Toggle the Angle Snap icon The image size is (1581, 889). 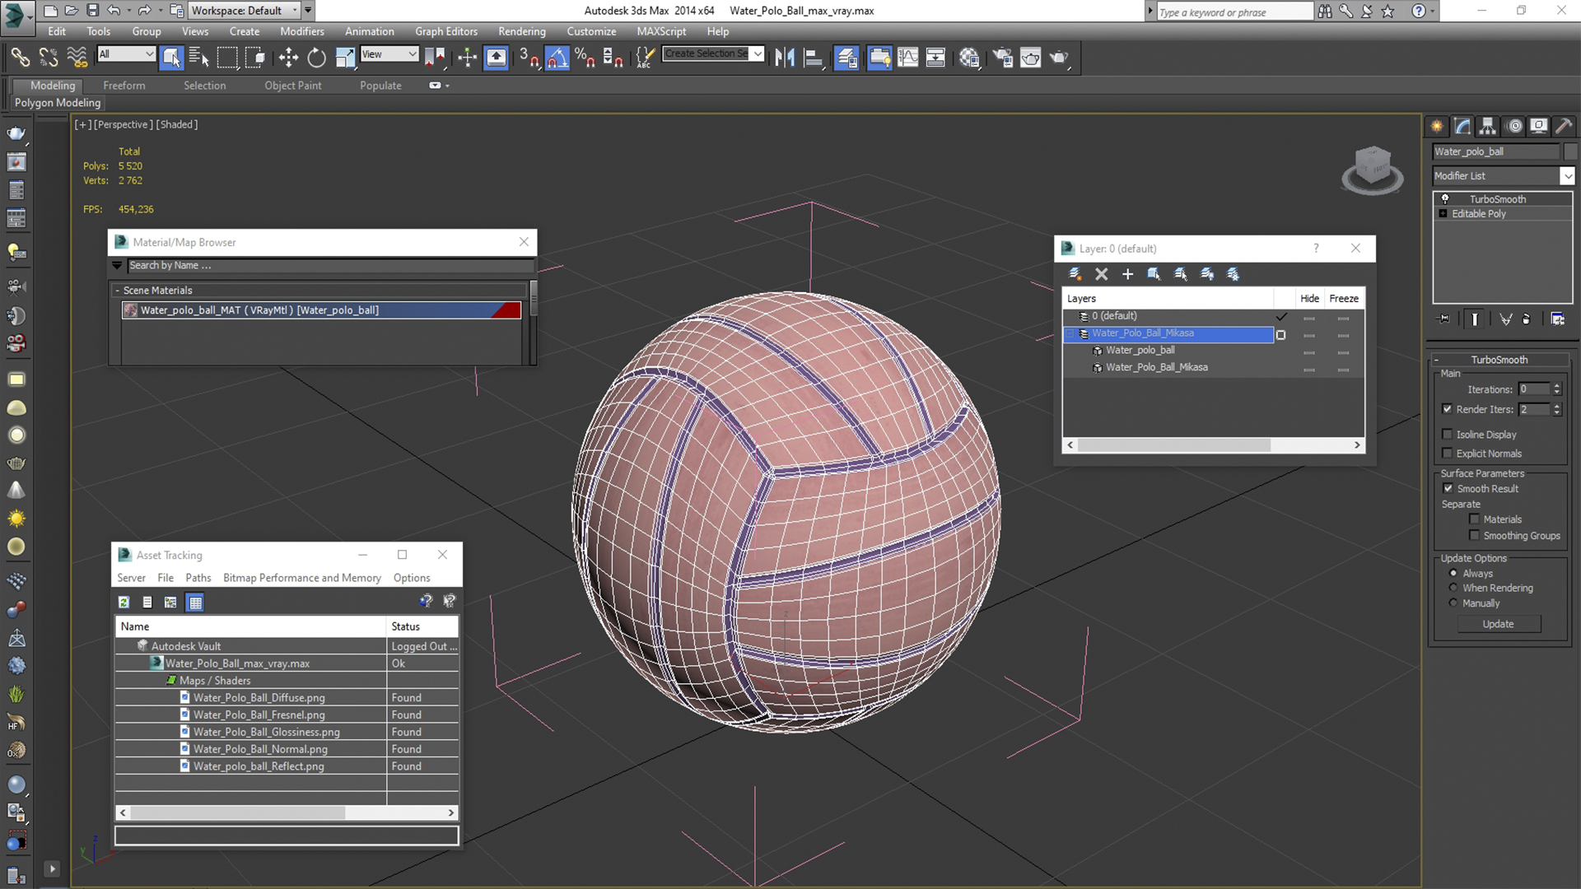[557, 57]
